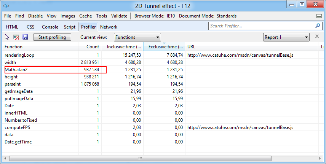Viewport: 326px width, 164px height.
Task: Click the save/export profile disk icon
Action: tap(25, 37)
